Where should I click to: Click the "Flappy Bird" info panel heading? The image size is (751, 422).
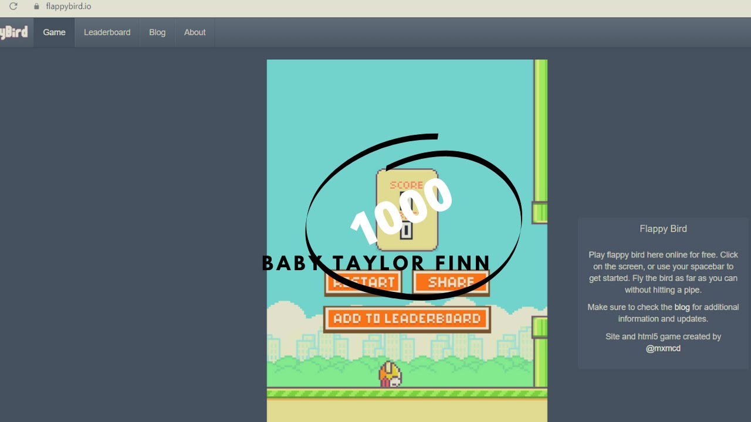tap(663, 229)
